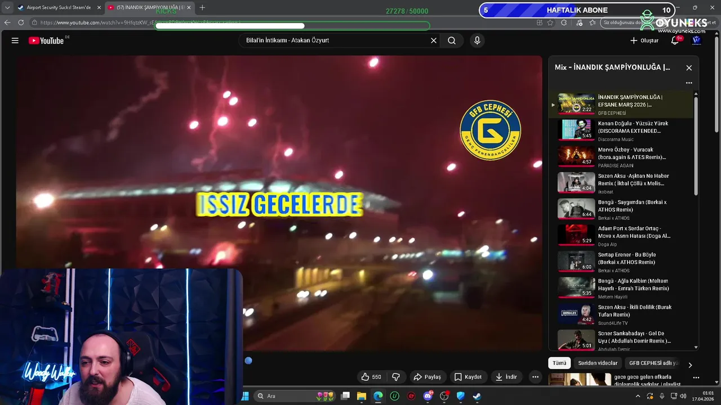721x405 pixels.
Task: Click the playlist panel scrollbar
Action: [696, 146]
